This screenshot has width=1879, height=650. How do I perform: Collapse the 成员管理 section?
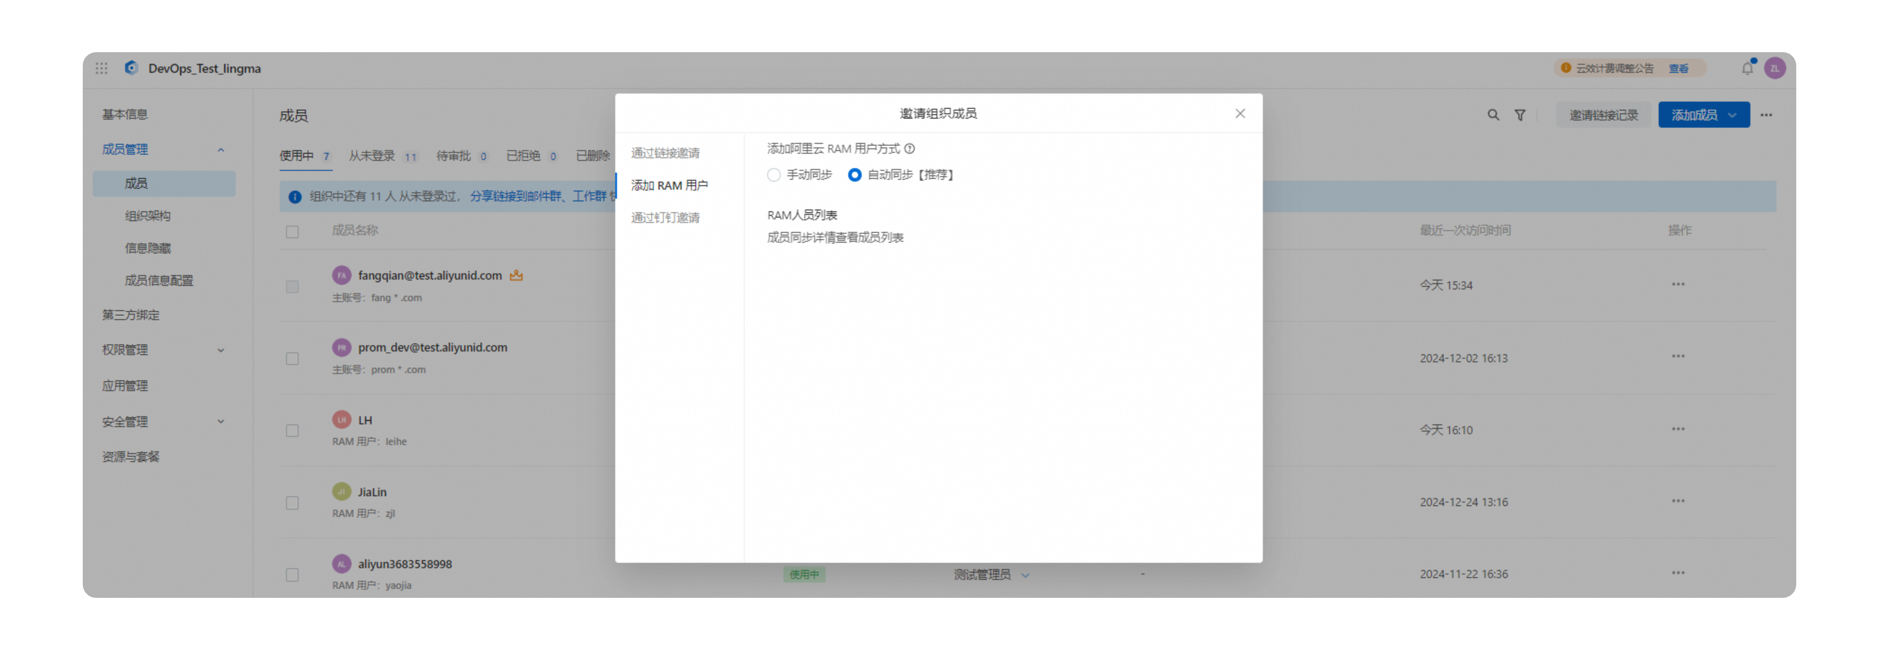click(221, 149)
